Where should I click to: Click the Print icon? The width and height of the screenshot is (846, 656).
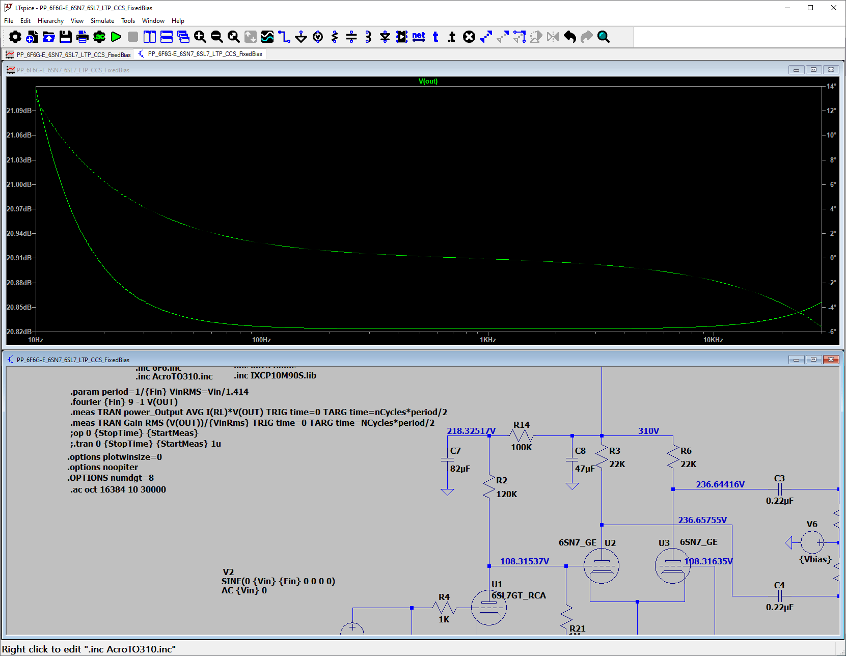click(83, 37)
